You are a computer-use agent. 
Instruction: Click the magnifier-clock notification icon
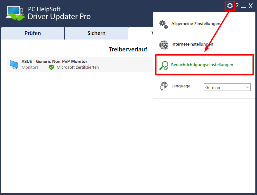pyautogui.click(x=164, y=66)
